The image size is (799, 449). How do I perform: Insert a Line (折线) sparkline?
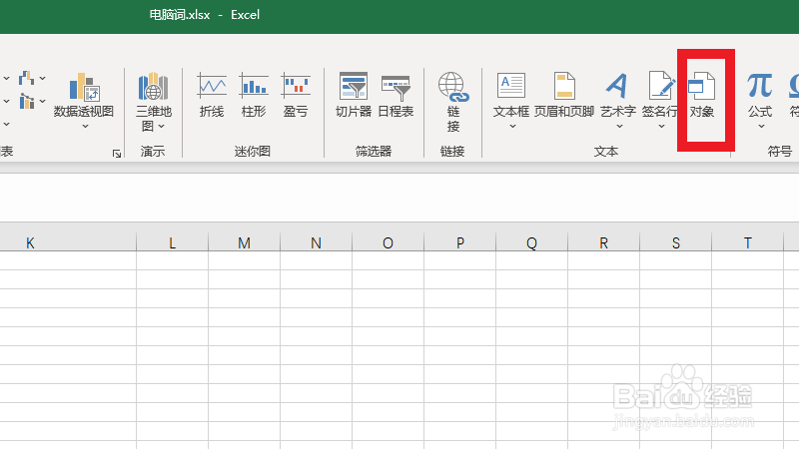pos(212,95)
